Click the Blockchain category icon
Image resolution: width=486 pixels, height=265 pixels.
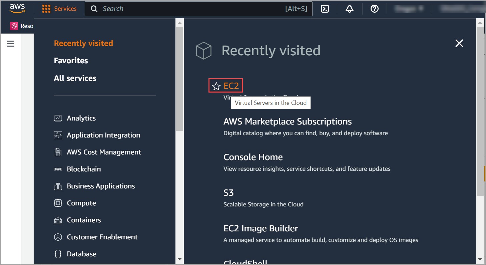[58, 169]
